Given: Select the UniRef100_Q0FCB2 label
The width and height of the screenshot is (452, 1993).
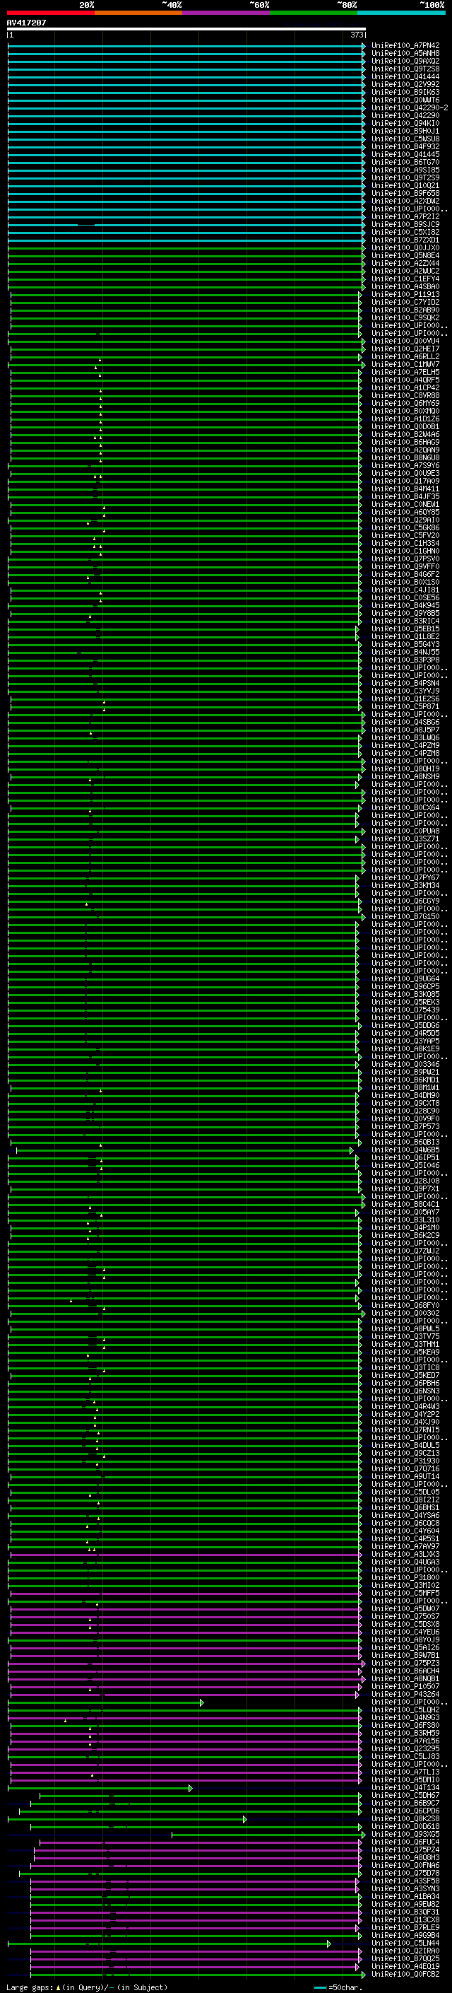Looking at the screenshot, I should point(405,1974).
